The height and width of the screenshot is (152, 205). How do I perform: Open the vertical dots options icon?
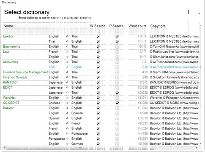click(x=189, y=11)
